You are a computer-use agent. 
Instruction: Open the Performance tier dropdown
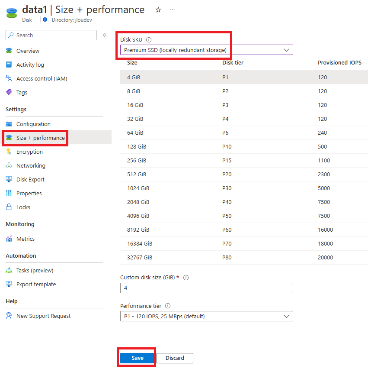[207, 316]
